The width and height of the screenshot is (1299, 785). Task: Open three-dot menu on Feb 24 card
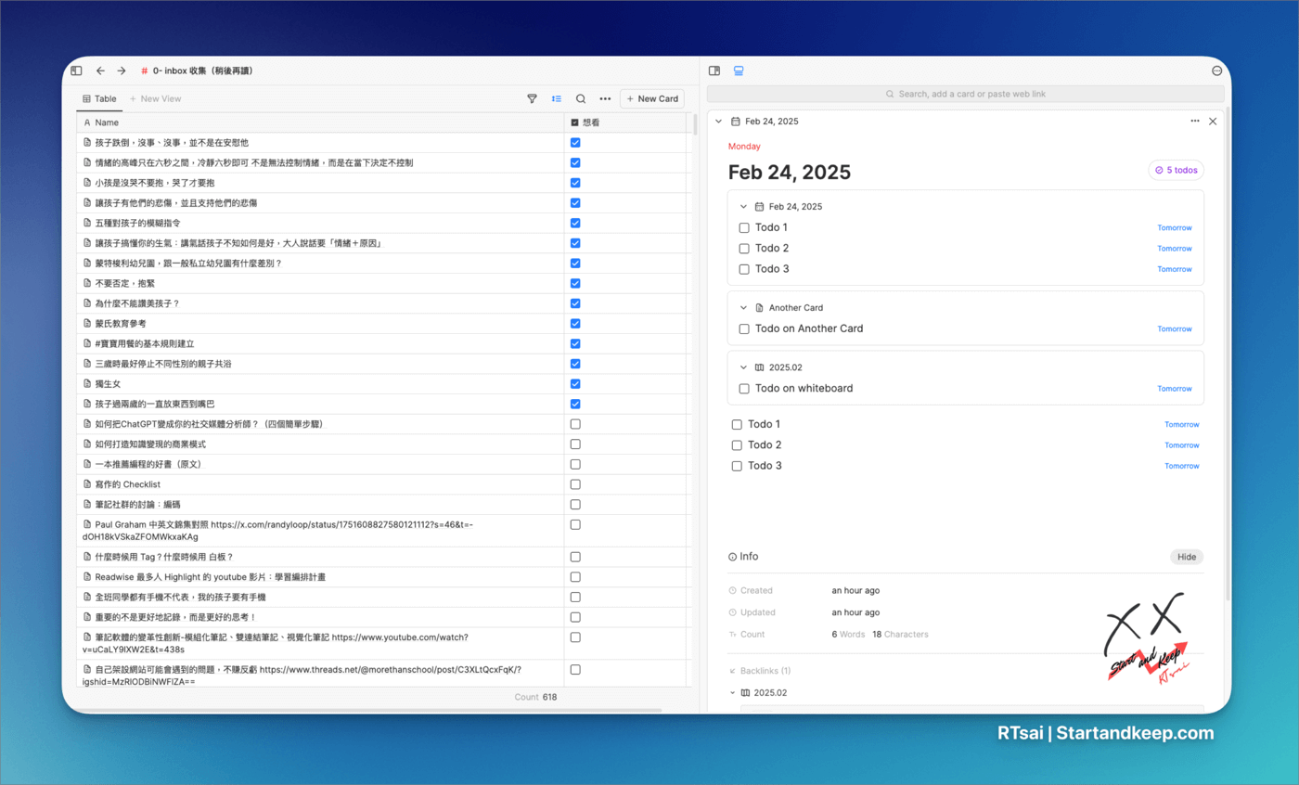[x=1195, y=122]
